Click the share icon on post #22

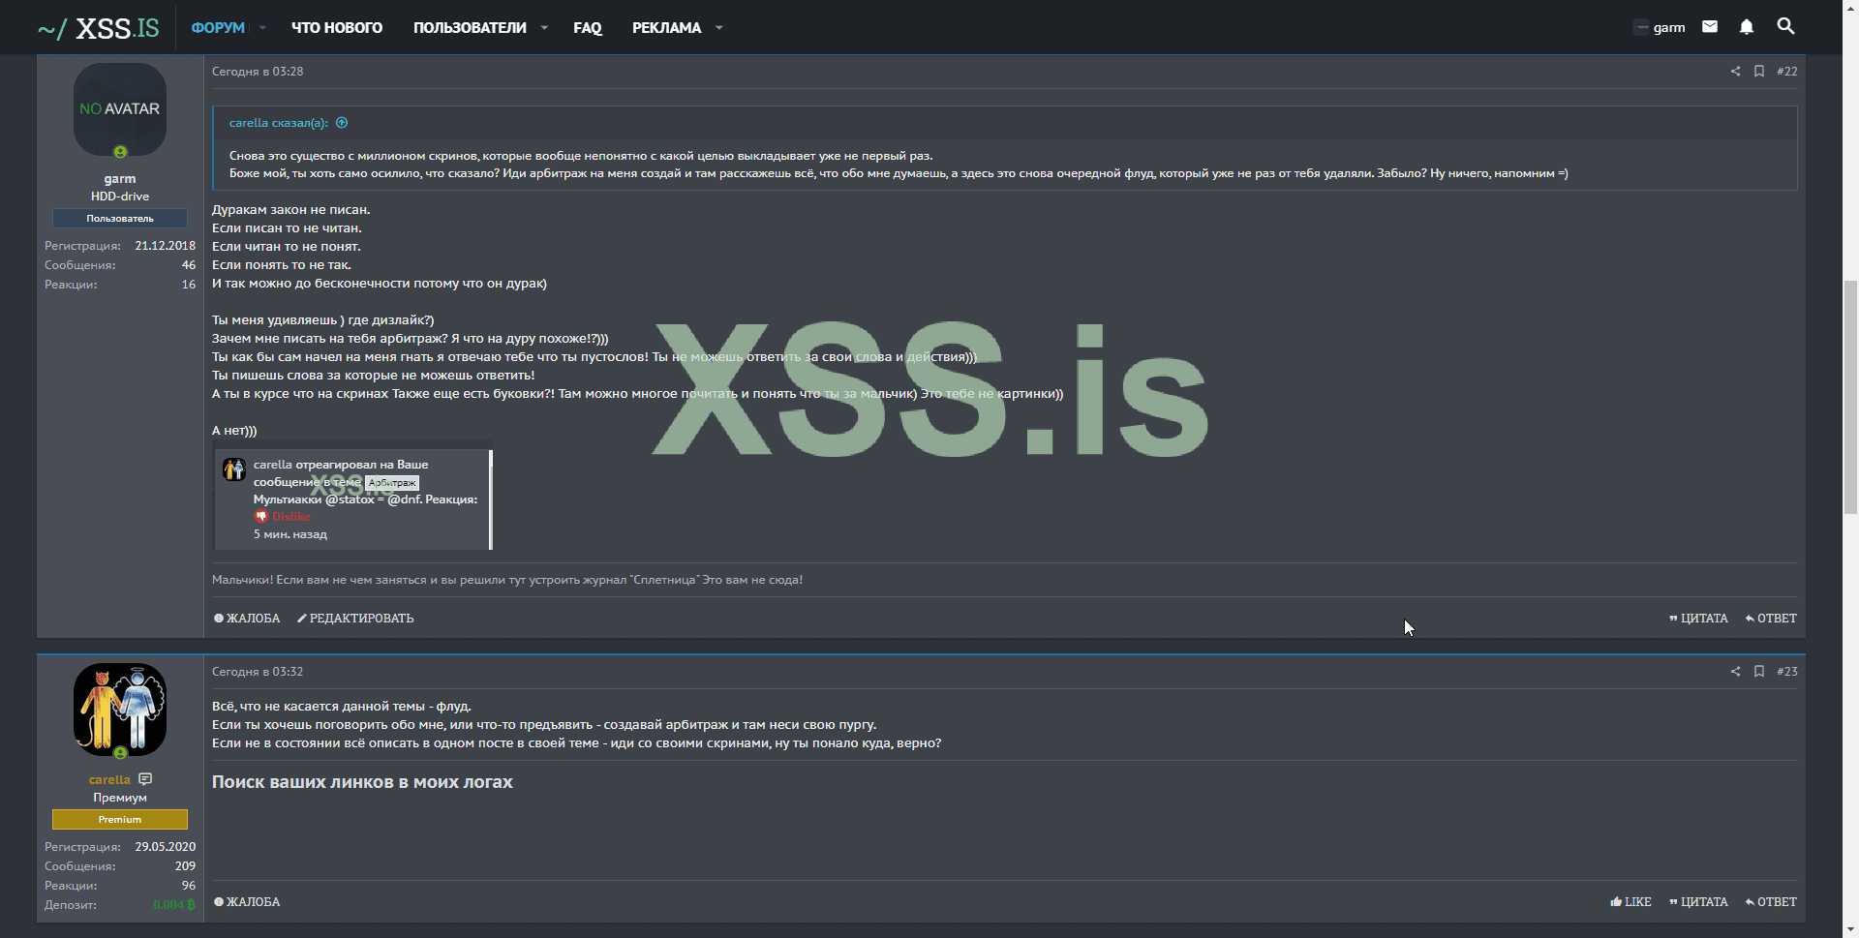click(x=1735, y=72)
